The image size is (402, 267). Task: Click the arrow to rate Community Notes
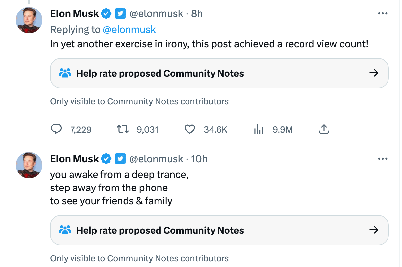coord(374,73)
